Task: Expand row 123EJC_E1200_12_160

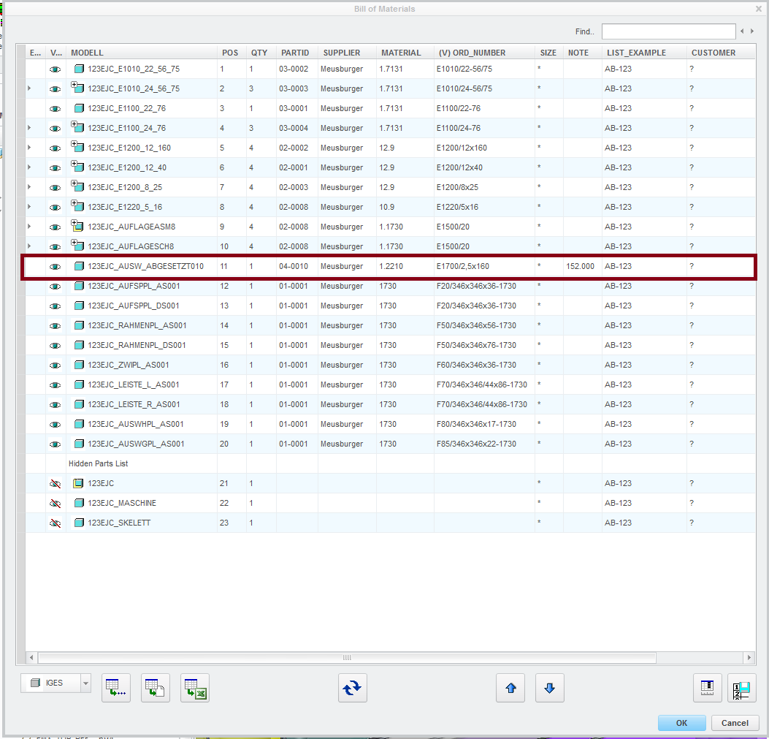Action: point(29,148)
